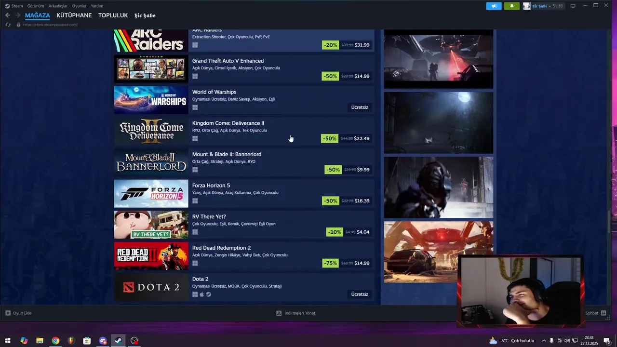The height and width of the screenshot is (347, 617).
Task: Switch to OBS Studio in the taskbar
Action: coord(134,341)
